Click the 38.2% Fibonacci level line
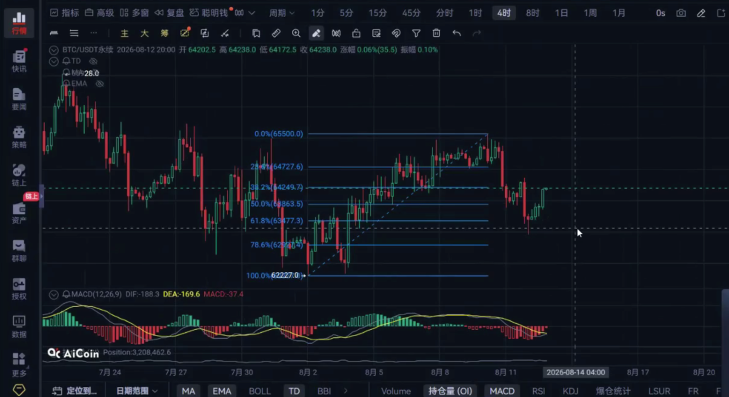The height and width of the screenshot is (397, 729). [x=397, y=187]
